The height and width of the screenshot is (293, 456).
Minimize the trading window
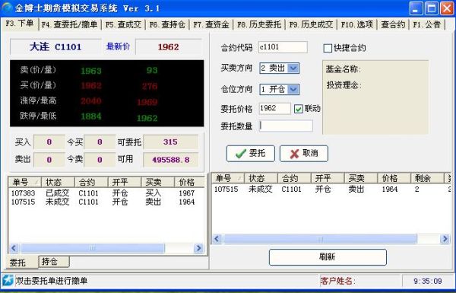point(416,8)
